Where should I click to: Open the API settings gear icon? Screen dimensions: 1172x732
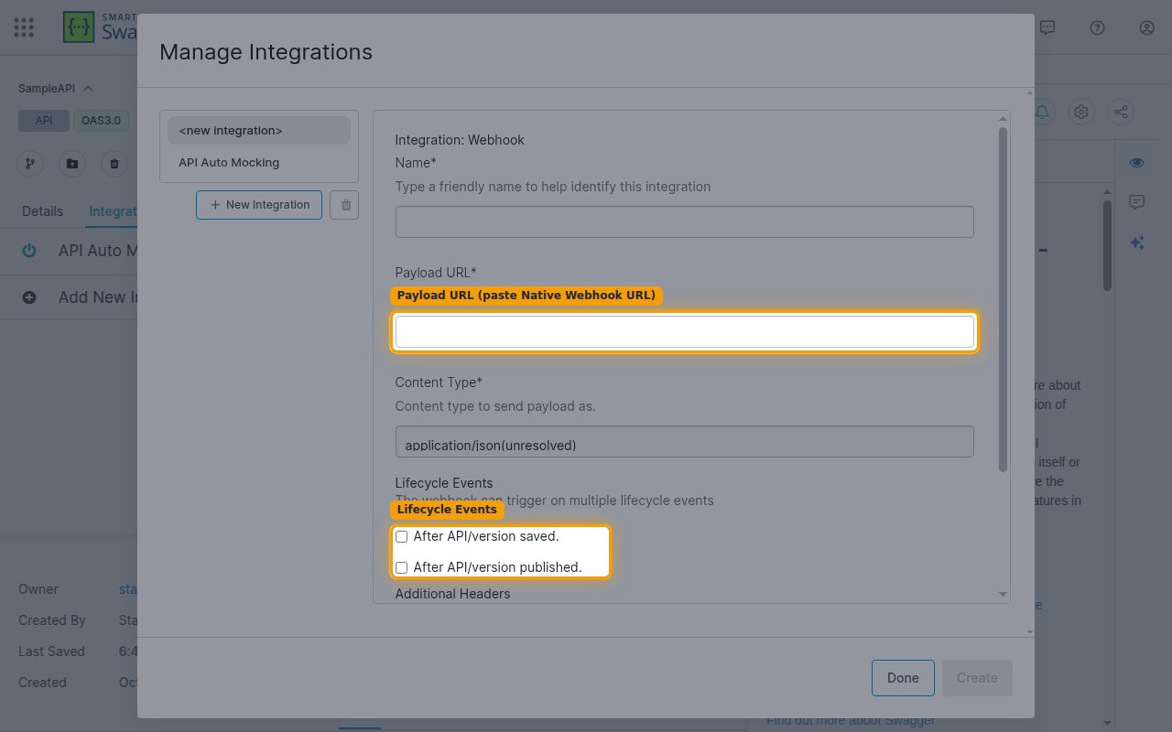pos(1081,112)
